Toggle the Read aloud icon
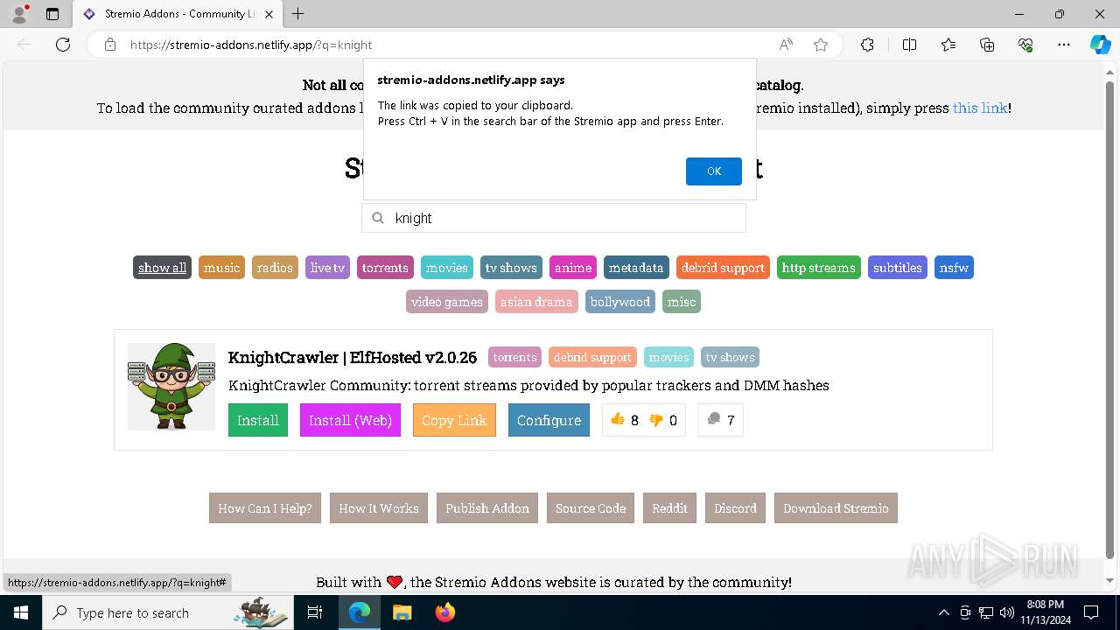 click(786, 45)
